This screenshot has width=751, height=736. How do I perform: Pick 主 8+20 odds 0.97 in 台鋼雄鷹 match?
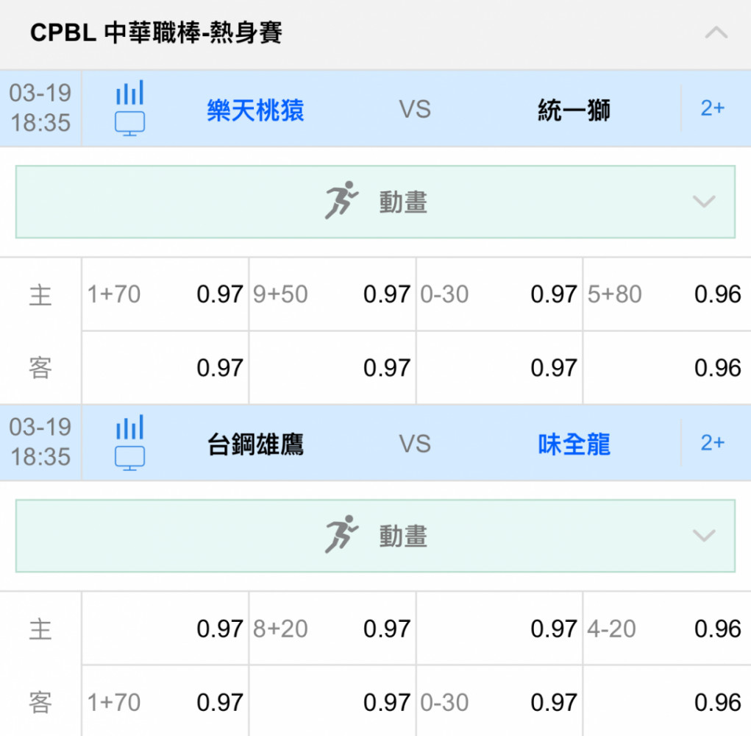[332, 629]
